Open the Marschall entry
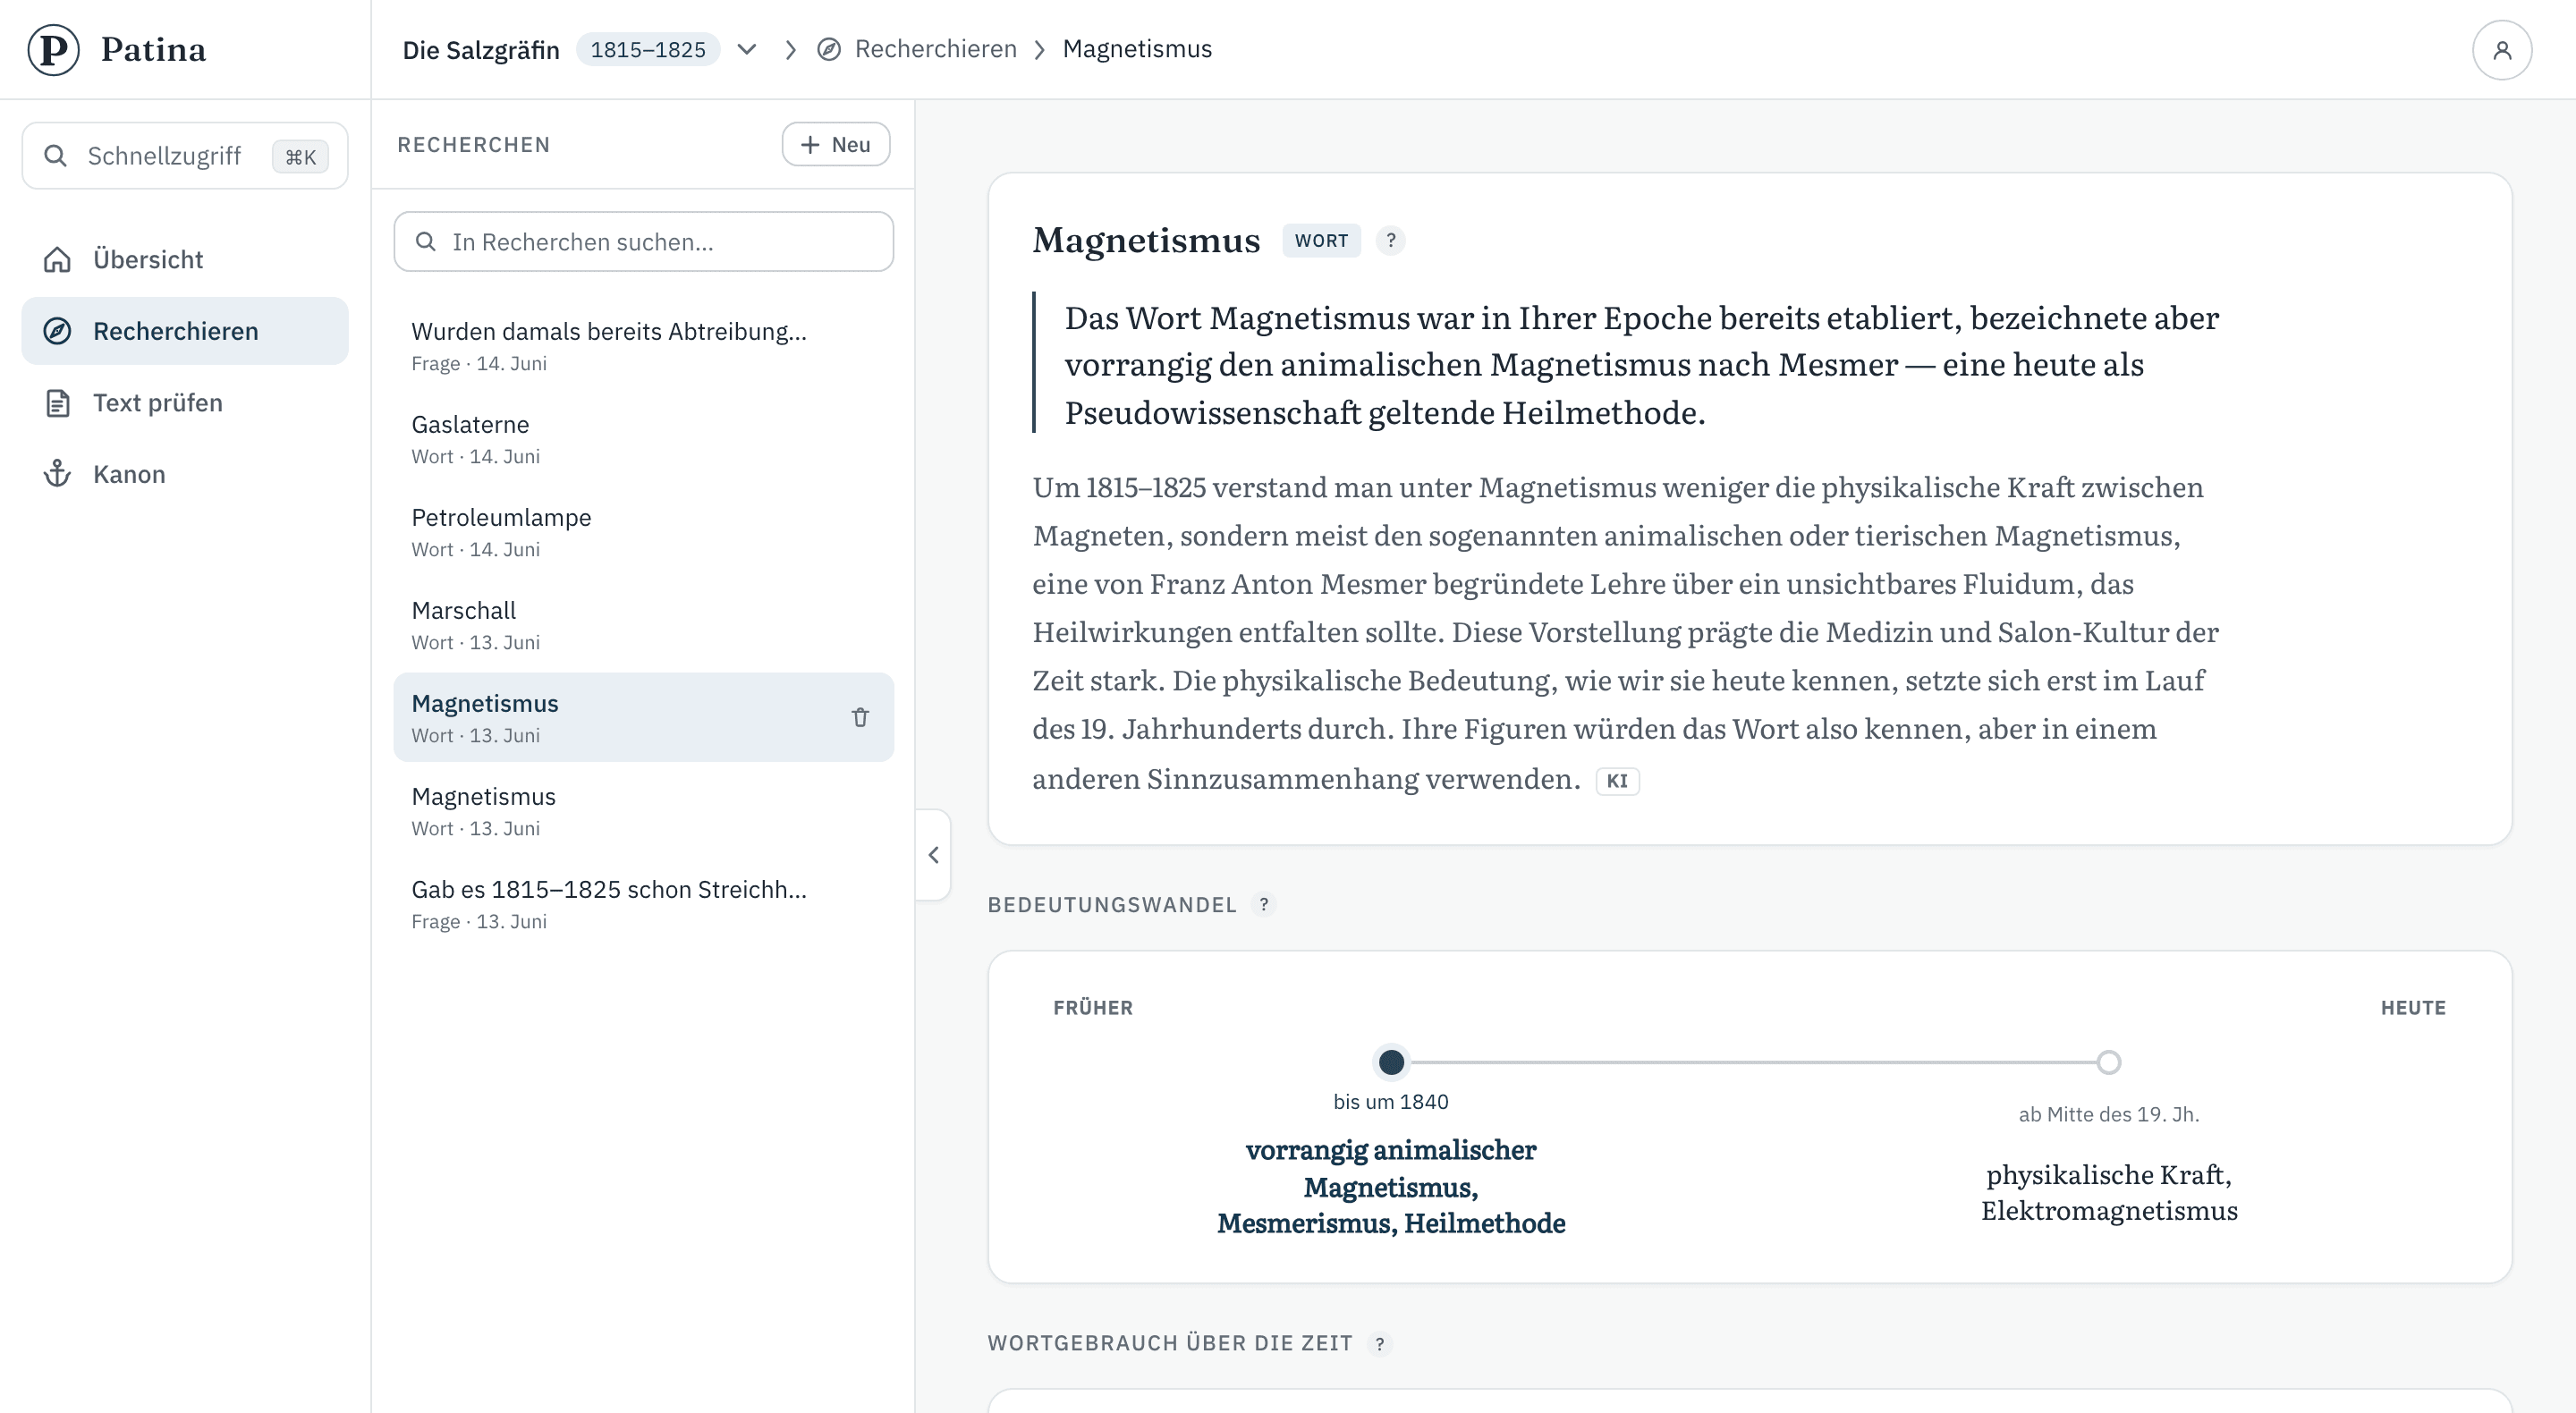2576x1413 pixels. 643,625
